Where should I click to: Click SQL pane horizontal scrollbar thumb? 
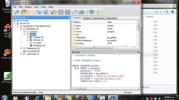point(81,88)
